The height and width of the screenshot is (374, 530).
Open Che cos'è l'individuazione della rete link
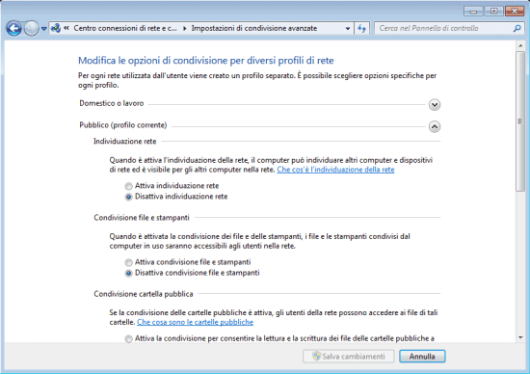pyautogui.click(x=335, y=170)
